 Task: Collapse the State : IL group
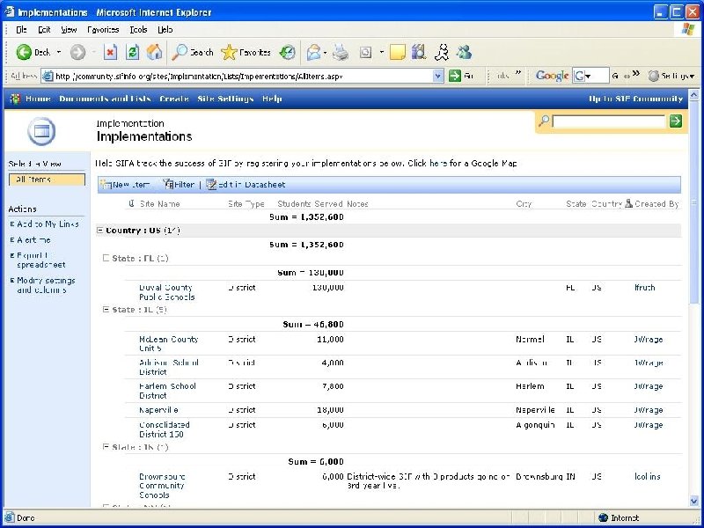tap(106, 310)
